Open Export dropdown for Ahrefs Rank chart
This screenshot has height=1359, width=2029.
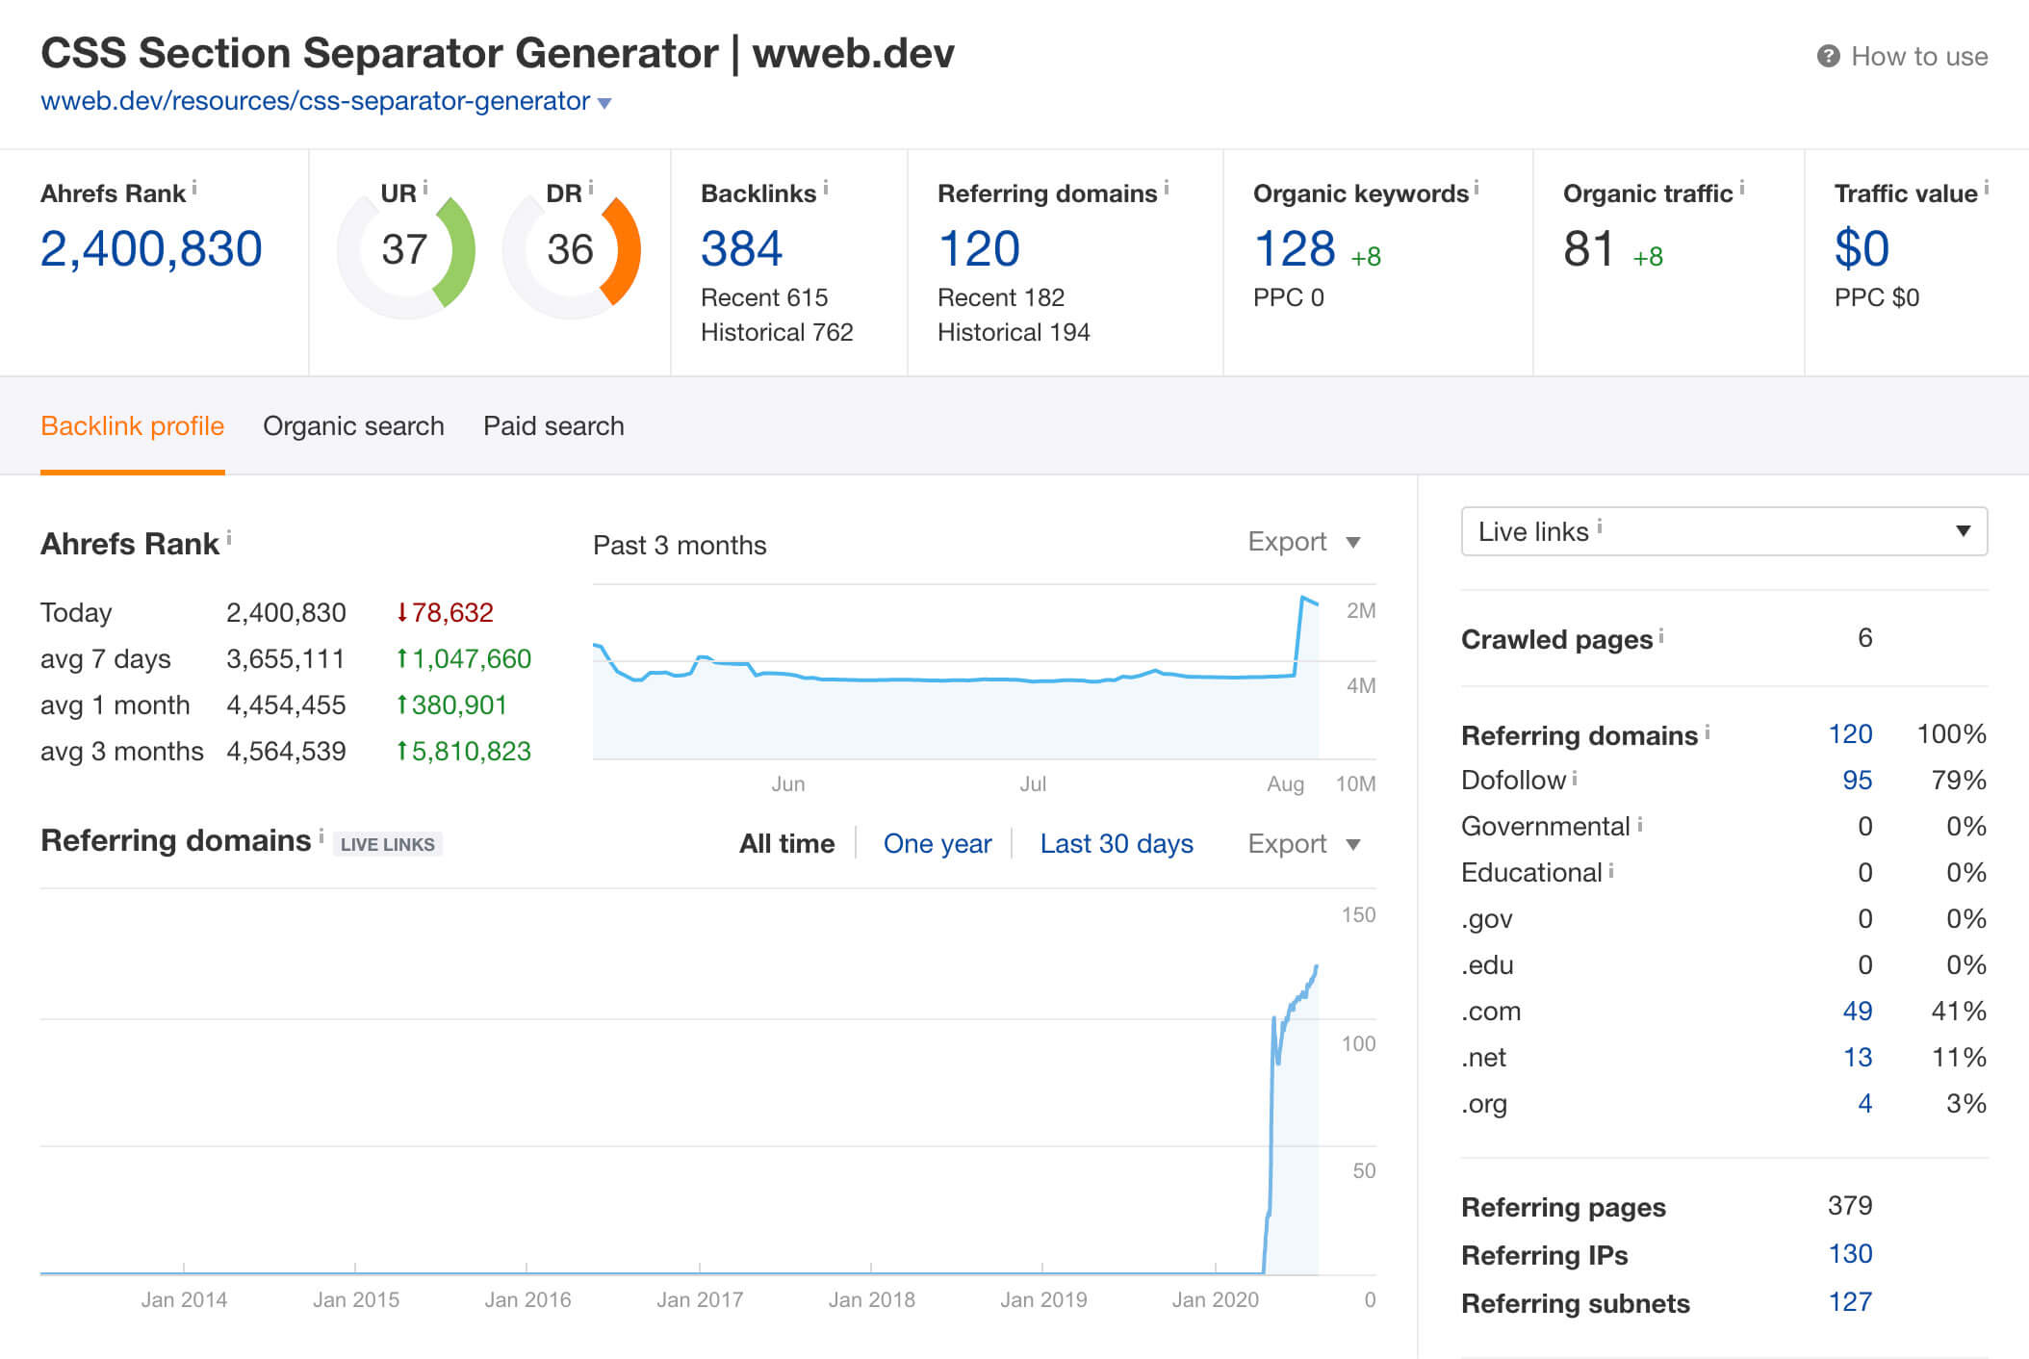click(x=1304, y=542)
